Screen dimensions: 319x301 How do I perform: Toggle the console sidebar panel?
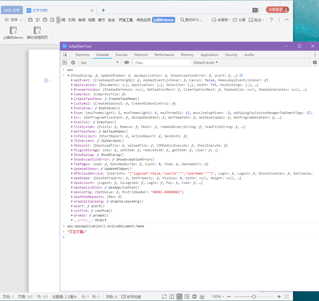pos(65,62)
